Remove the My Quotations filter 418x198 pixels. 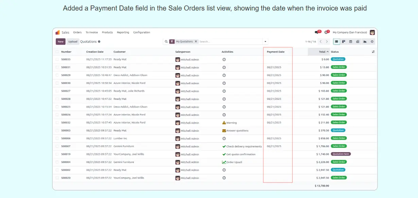[195, 41]
